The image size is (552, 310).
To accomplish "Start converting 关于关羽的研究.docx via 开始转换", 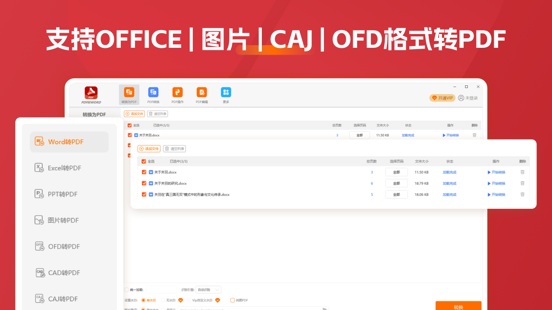I will click(498, 183).
